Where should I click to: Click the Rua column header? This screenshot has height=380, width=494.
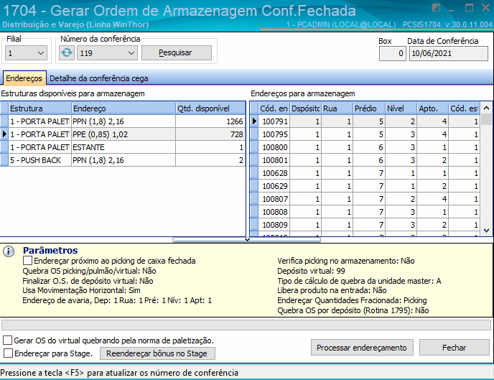pyautogui.click(x=337, y=108)
